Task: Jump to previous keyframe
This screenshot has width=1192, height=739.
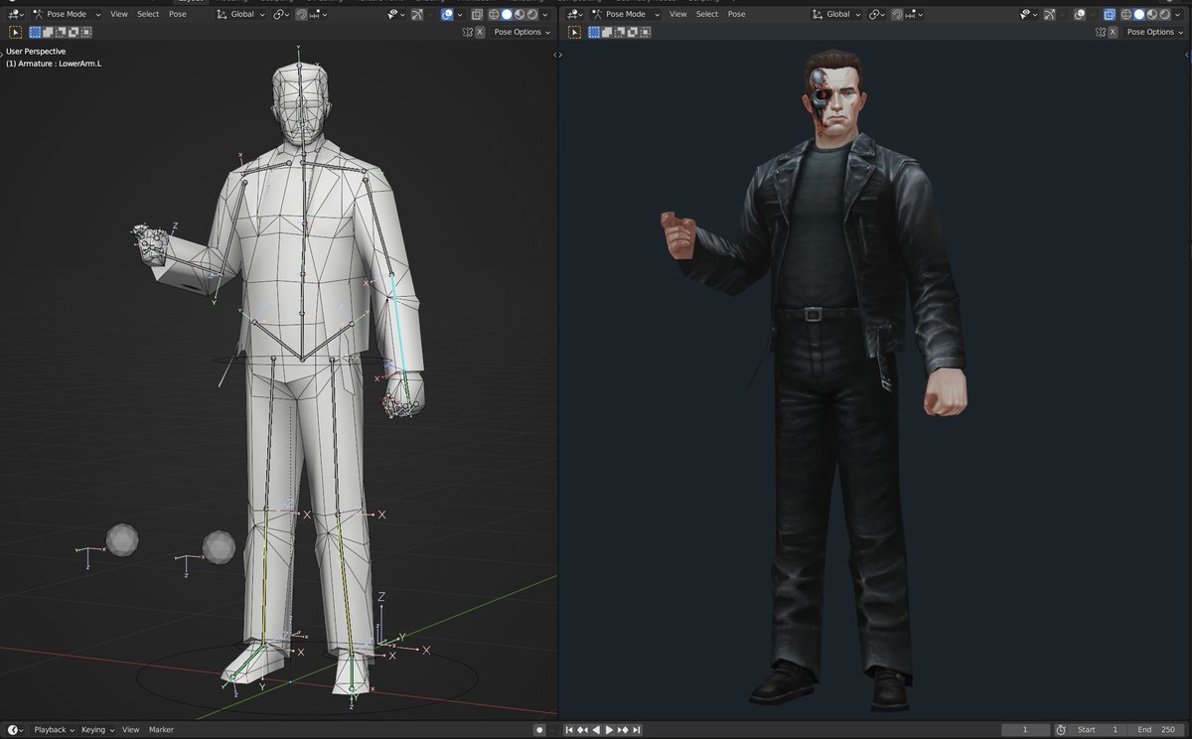Action: [582, 730]
